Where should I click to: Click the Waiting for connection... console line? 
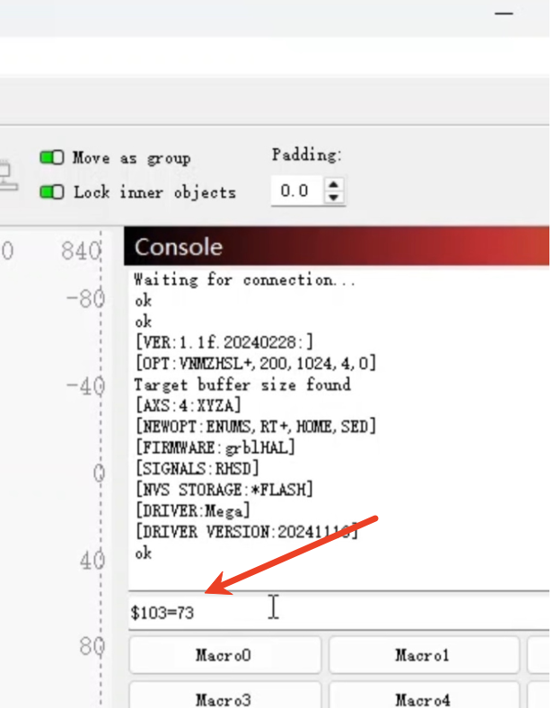pyautogui.click(x=245, y=279)
